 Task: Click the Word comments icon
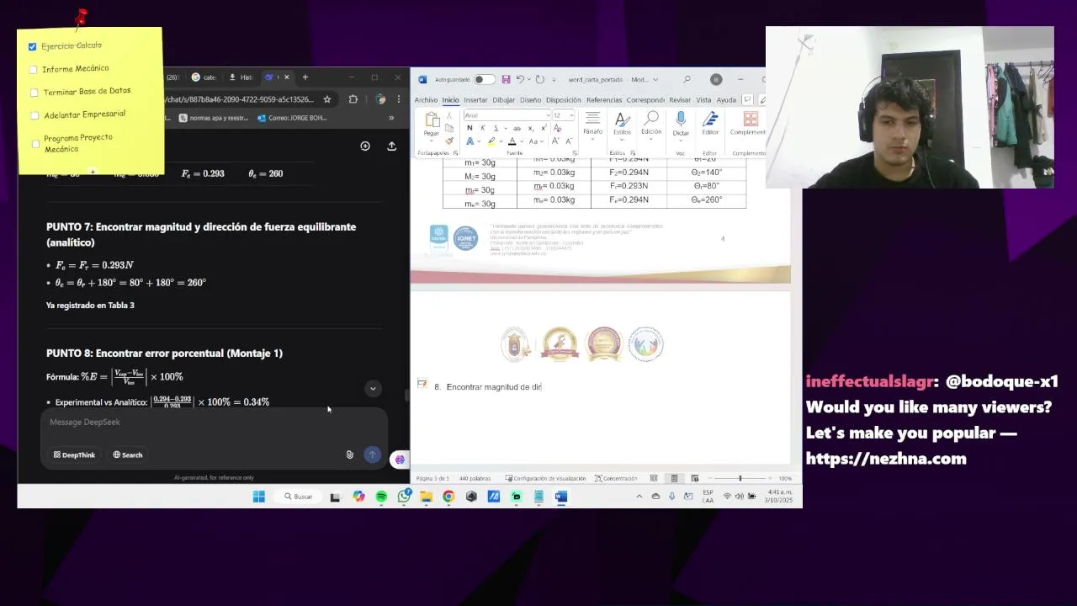point(746,100)
